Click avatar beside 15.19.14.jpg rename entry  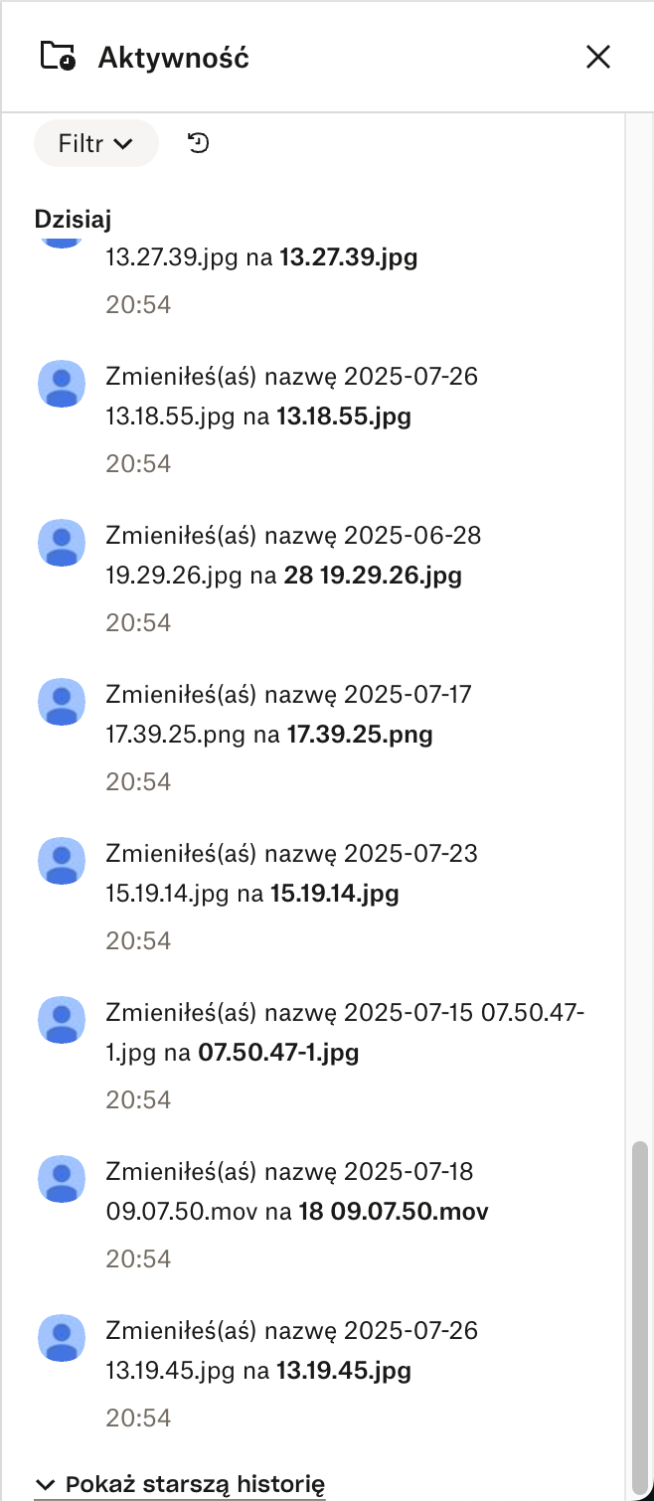(62, 861)
